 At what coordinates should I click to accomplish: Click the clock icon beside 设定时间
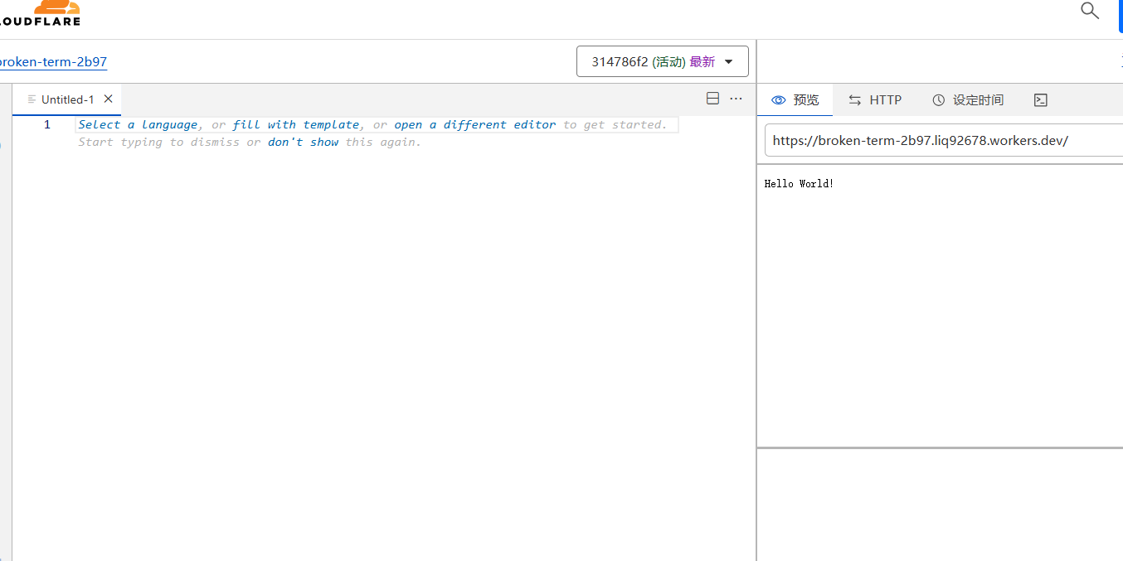(938, 99)
